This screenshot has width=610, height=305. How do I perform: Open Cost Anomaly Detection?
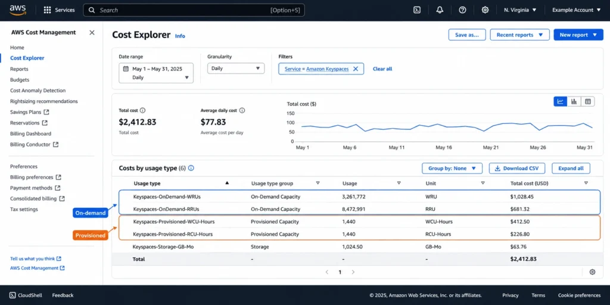tap(38, 91)
